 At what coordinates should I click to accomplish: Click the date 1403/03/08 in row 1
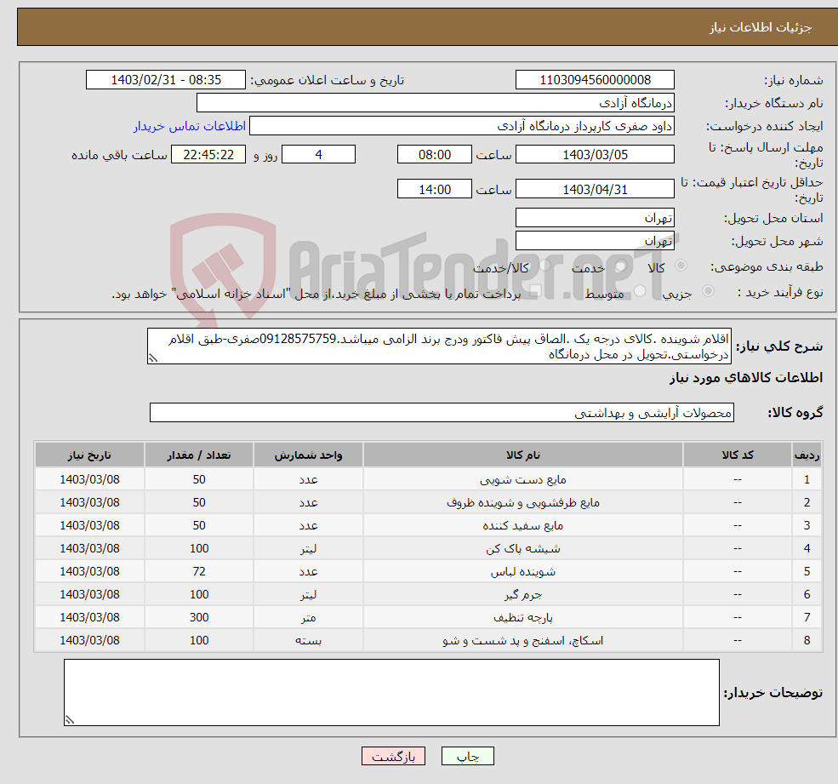(89, 480)
